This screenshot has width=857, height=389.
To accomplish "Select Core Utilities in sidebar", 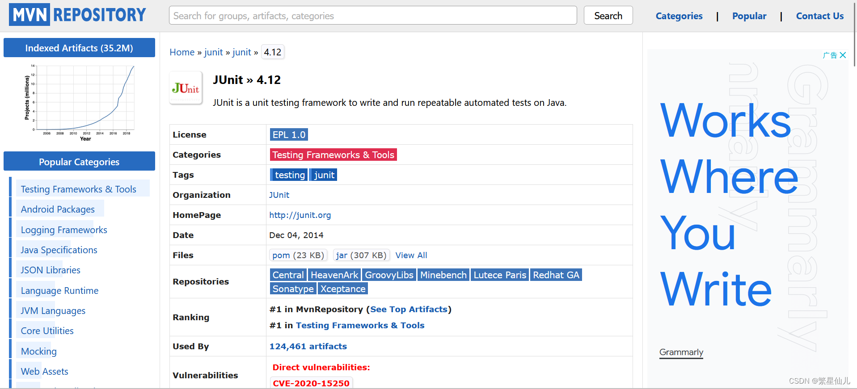I will coord(47,331).
